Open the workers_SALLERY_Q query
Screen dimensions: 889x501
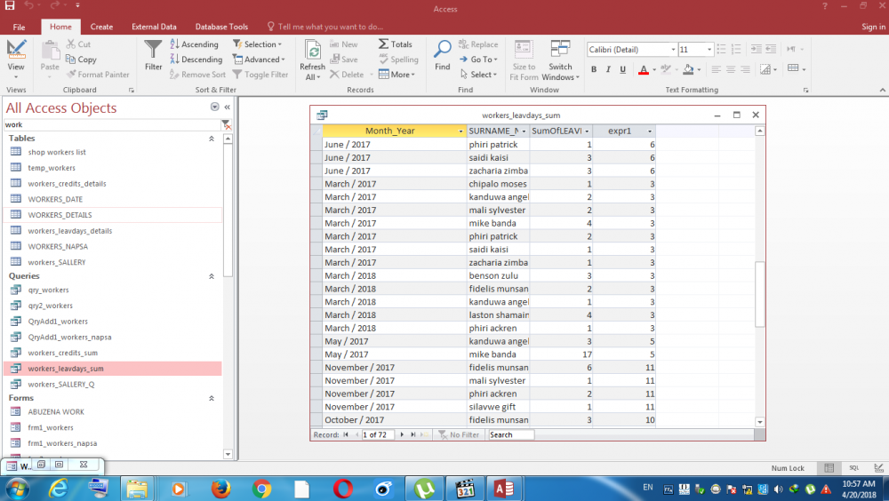coord(60,384)
